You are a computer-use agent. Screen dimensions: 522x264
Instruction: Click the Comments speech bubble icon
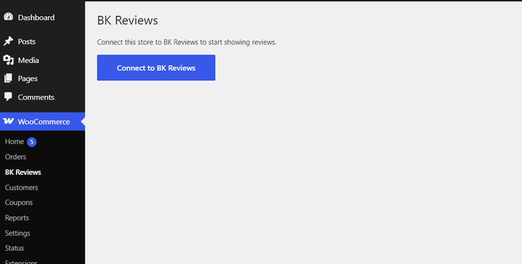(8, 97)
